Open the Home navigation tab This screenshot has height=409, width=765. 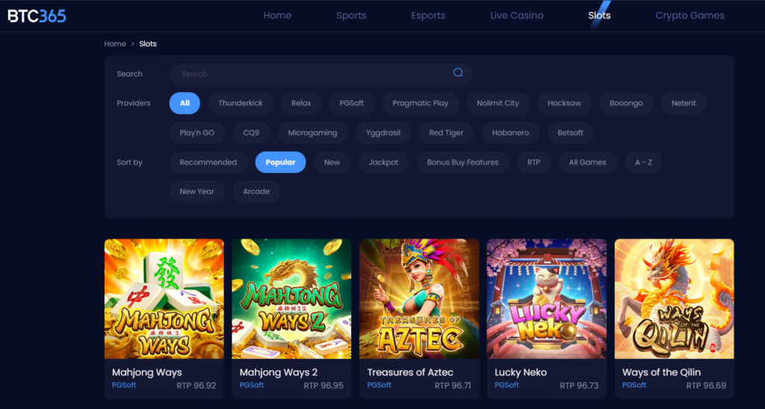tap(277, 16)
